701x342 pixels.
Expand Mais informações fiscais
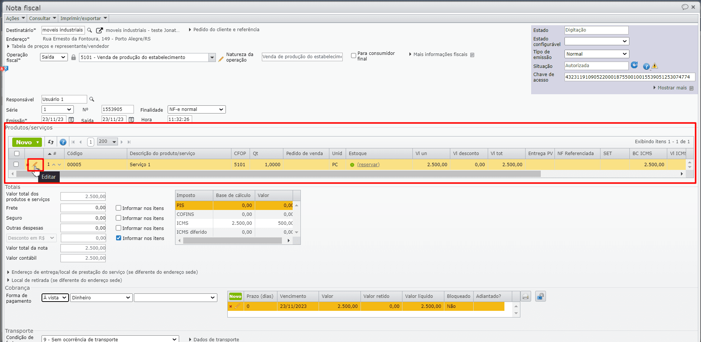438,55
